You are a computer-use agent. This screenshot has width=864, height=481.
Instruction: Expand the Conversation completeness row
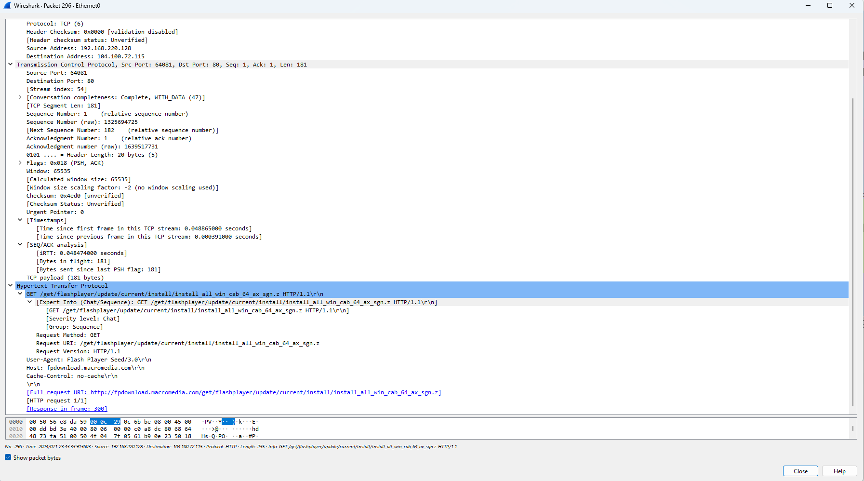[20, 97]
